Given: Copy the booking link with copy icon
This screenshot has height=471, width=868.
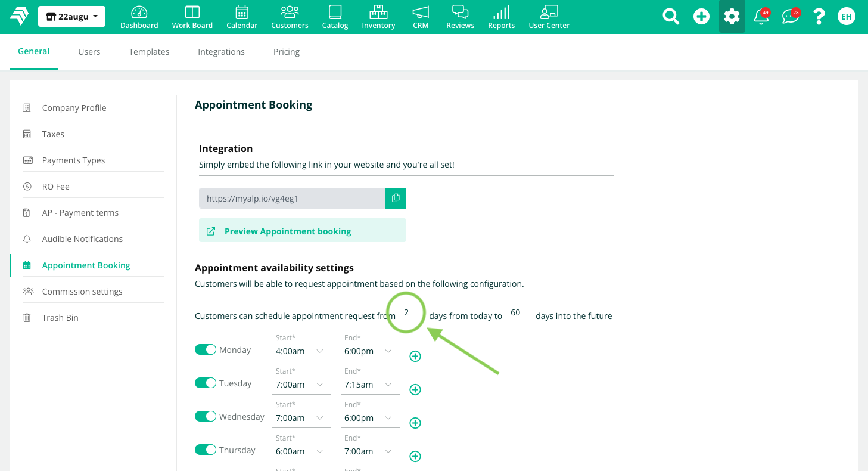Looking at the screenshot, I should click(396, 199).
